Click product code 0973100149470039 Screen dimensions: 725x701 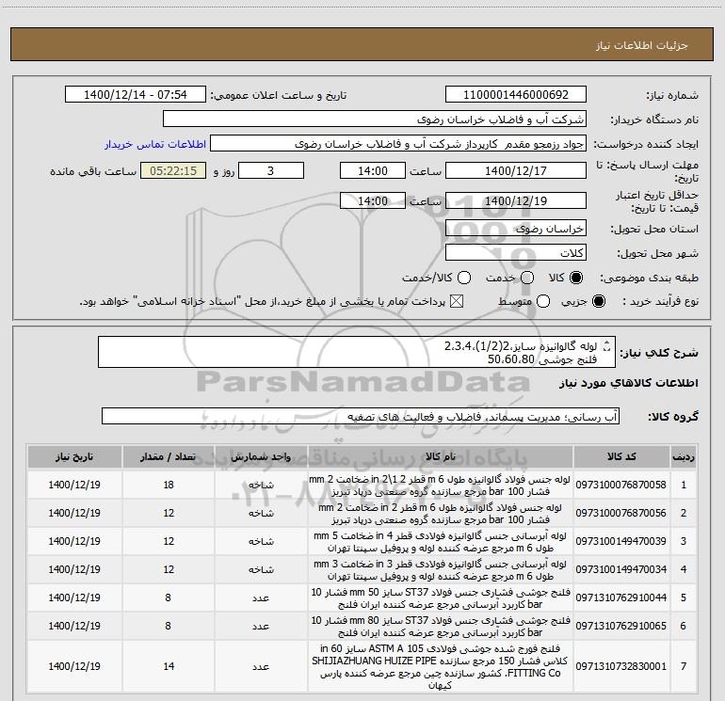(621, 541)
